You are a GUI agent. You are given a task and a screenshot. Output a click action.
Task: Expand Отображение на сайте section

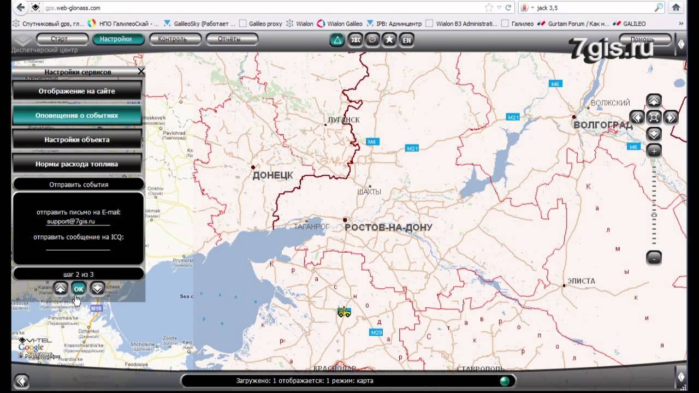[77, 91]
